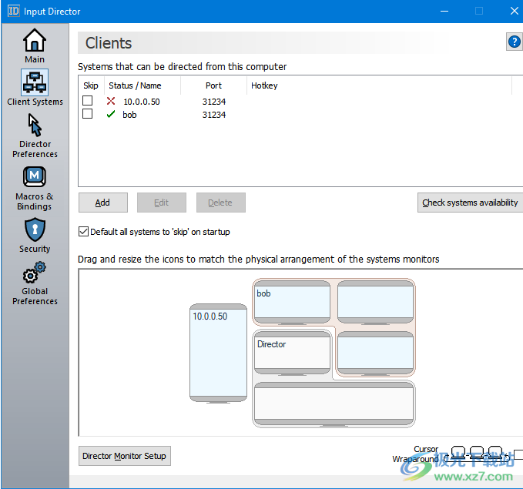This screenshot has width=523, height=489.
Task: Click the red X status icon for 10.0.0.50
Action: point(111,101)
